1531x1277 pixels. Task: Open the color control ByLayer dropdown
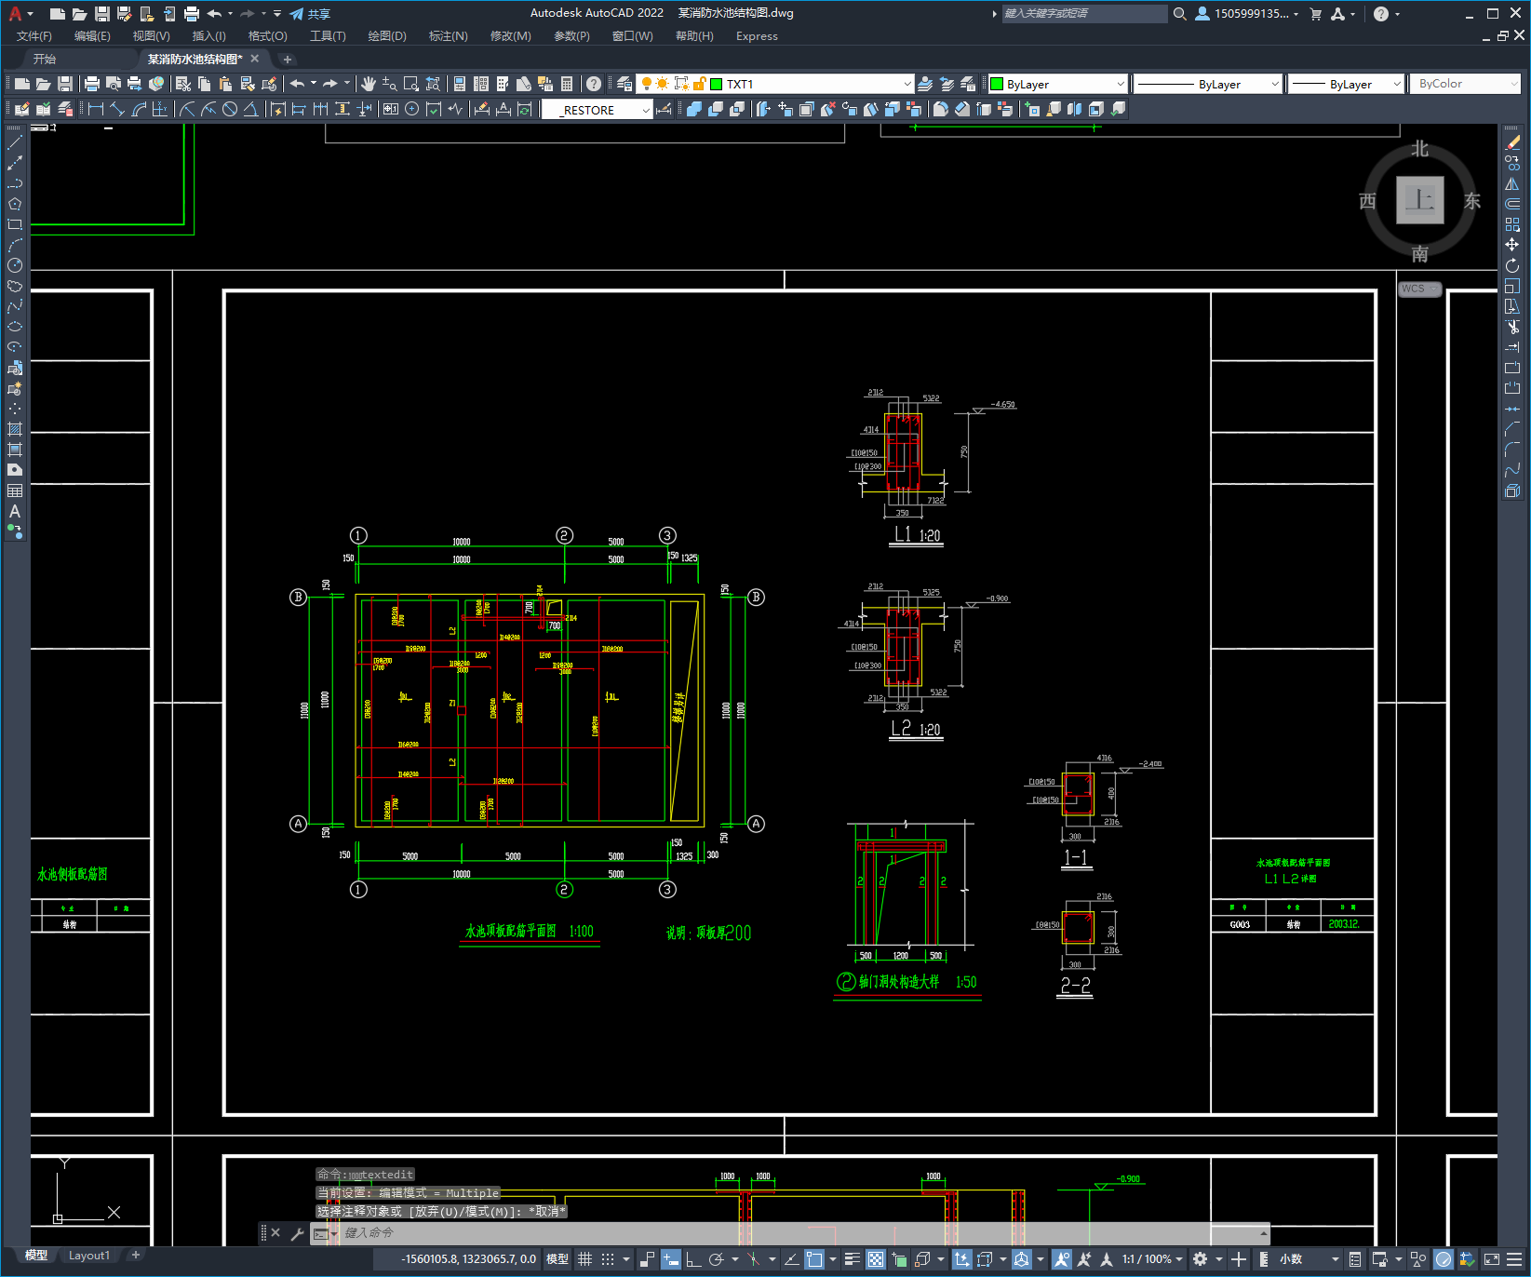1057,84
